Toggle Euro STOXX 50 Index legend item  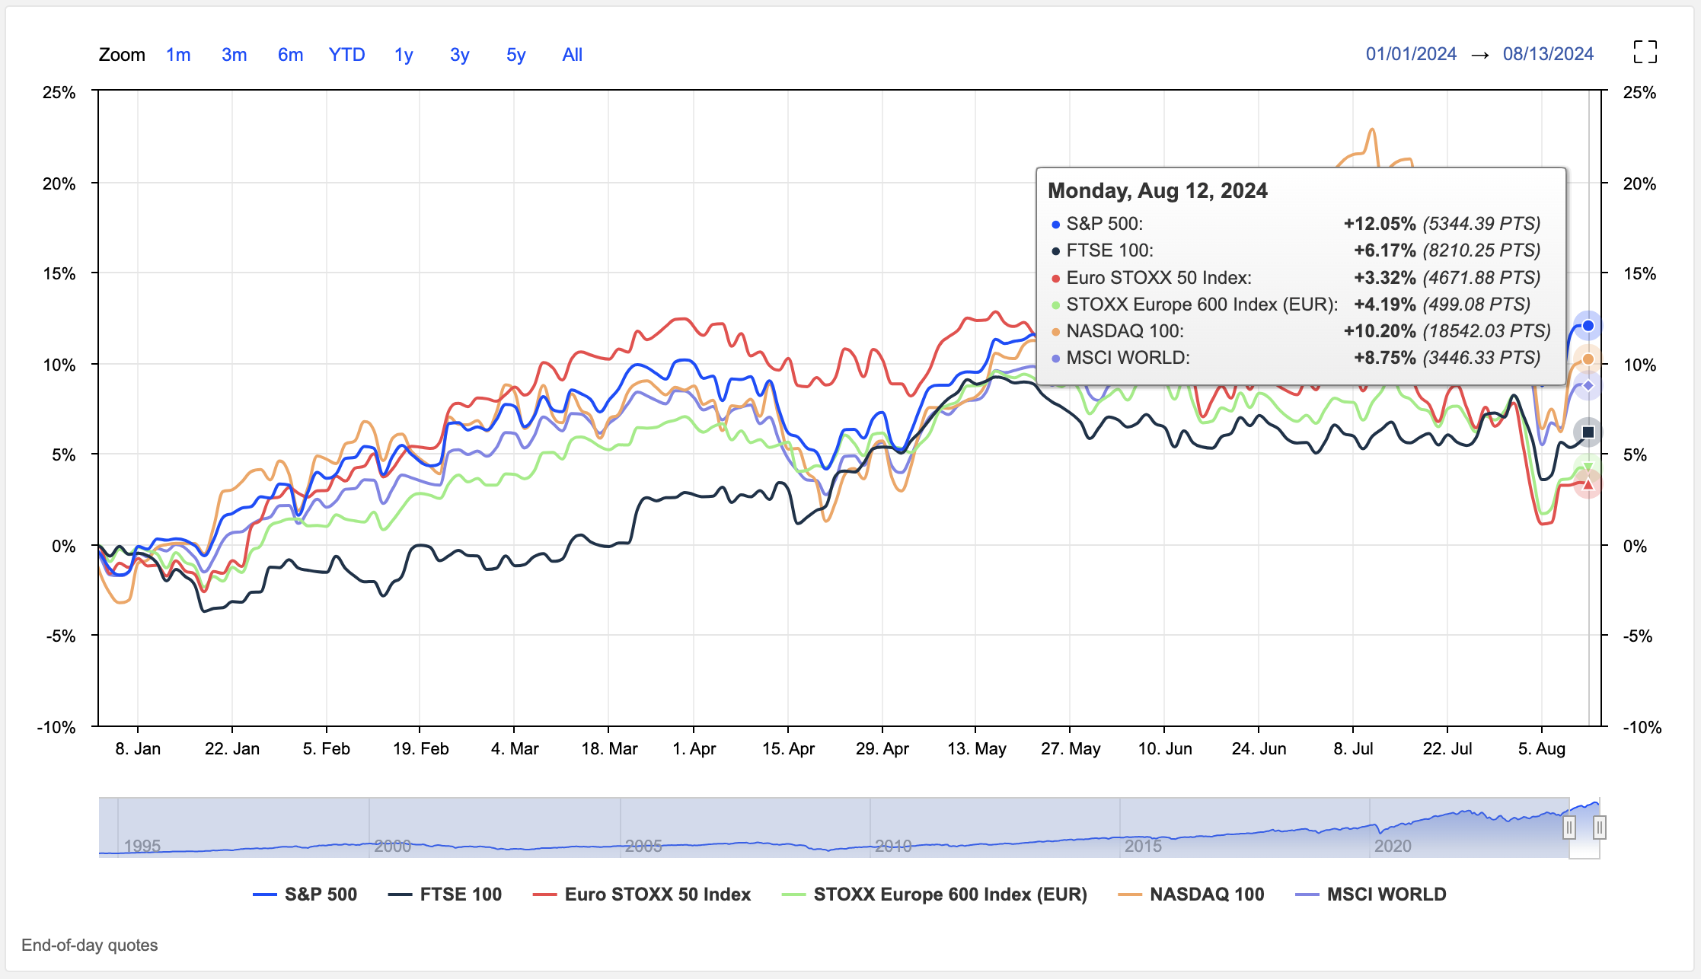pyautogui.click(x=642, y=894)
